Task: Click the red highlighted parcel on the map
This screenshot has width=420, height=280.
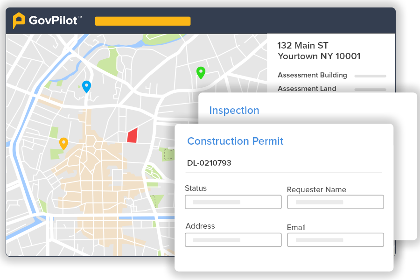Action: (x=132, y=135)
